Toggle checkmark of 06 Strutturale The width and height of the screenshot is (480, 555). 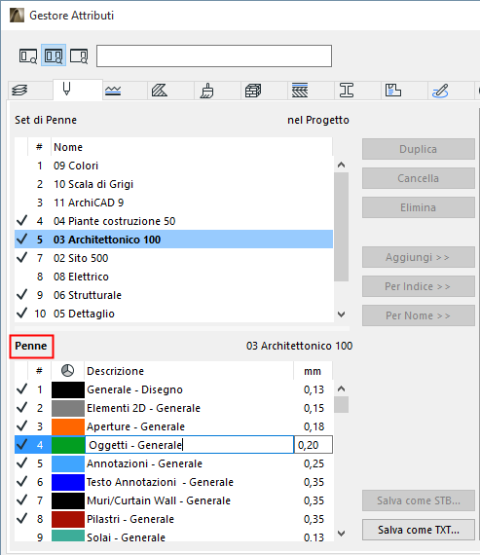[21, 294]
